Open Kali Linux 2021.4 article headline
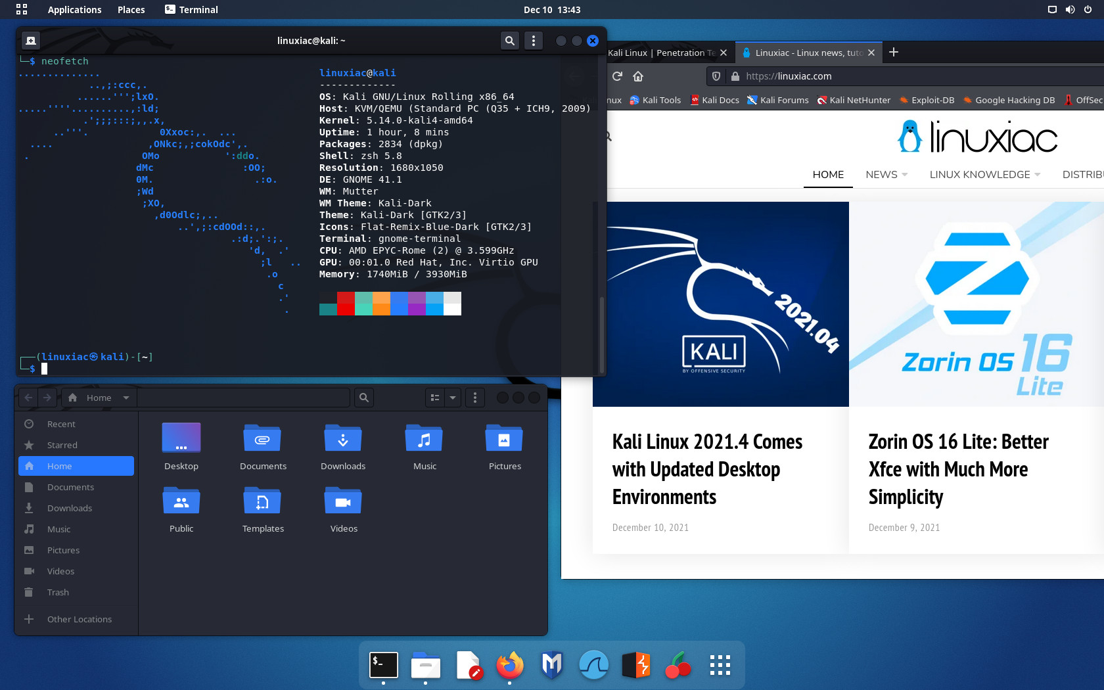Screen dimensions: 1104x690 708,469
